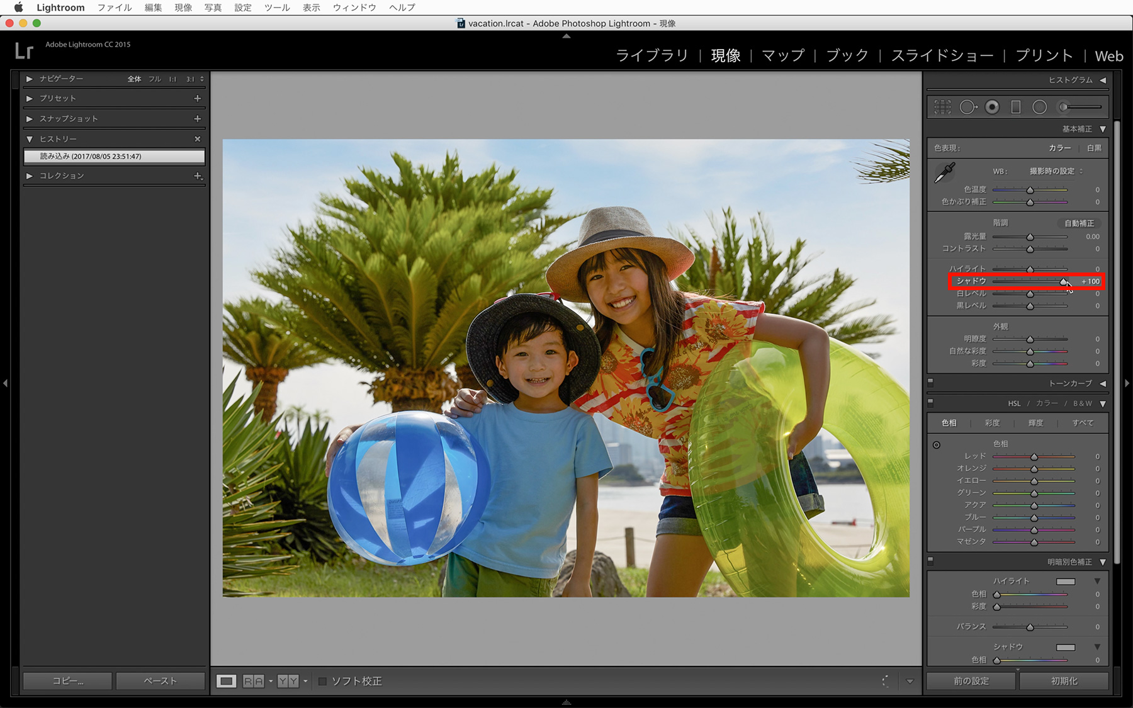Open the マップ module

[x=783, y=55]
